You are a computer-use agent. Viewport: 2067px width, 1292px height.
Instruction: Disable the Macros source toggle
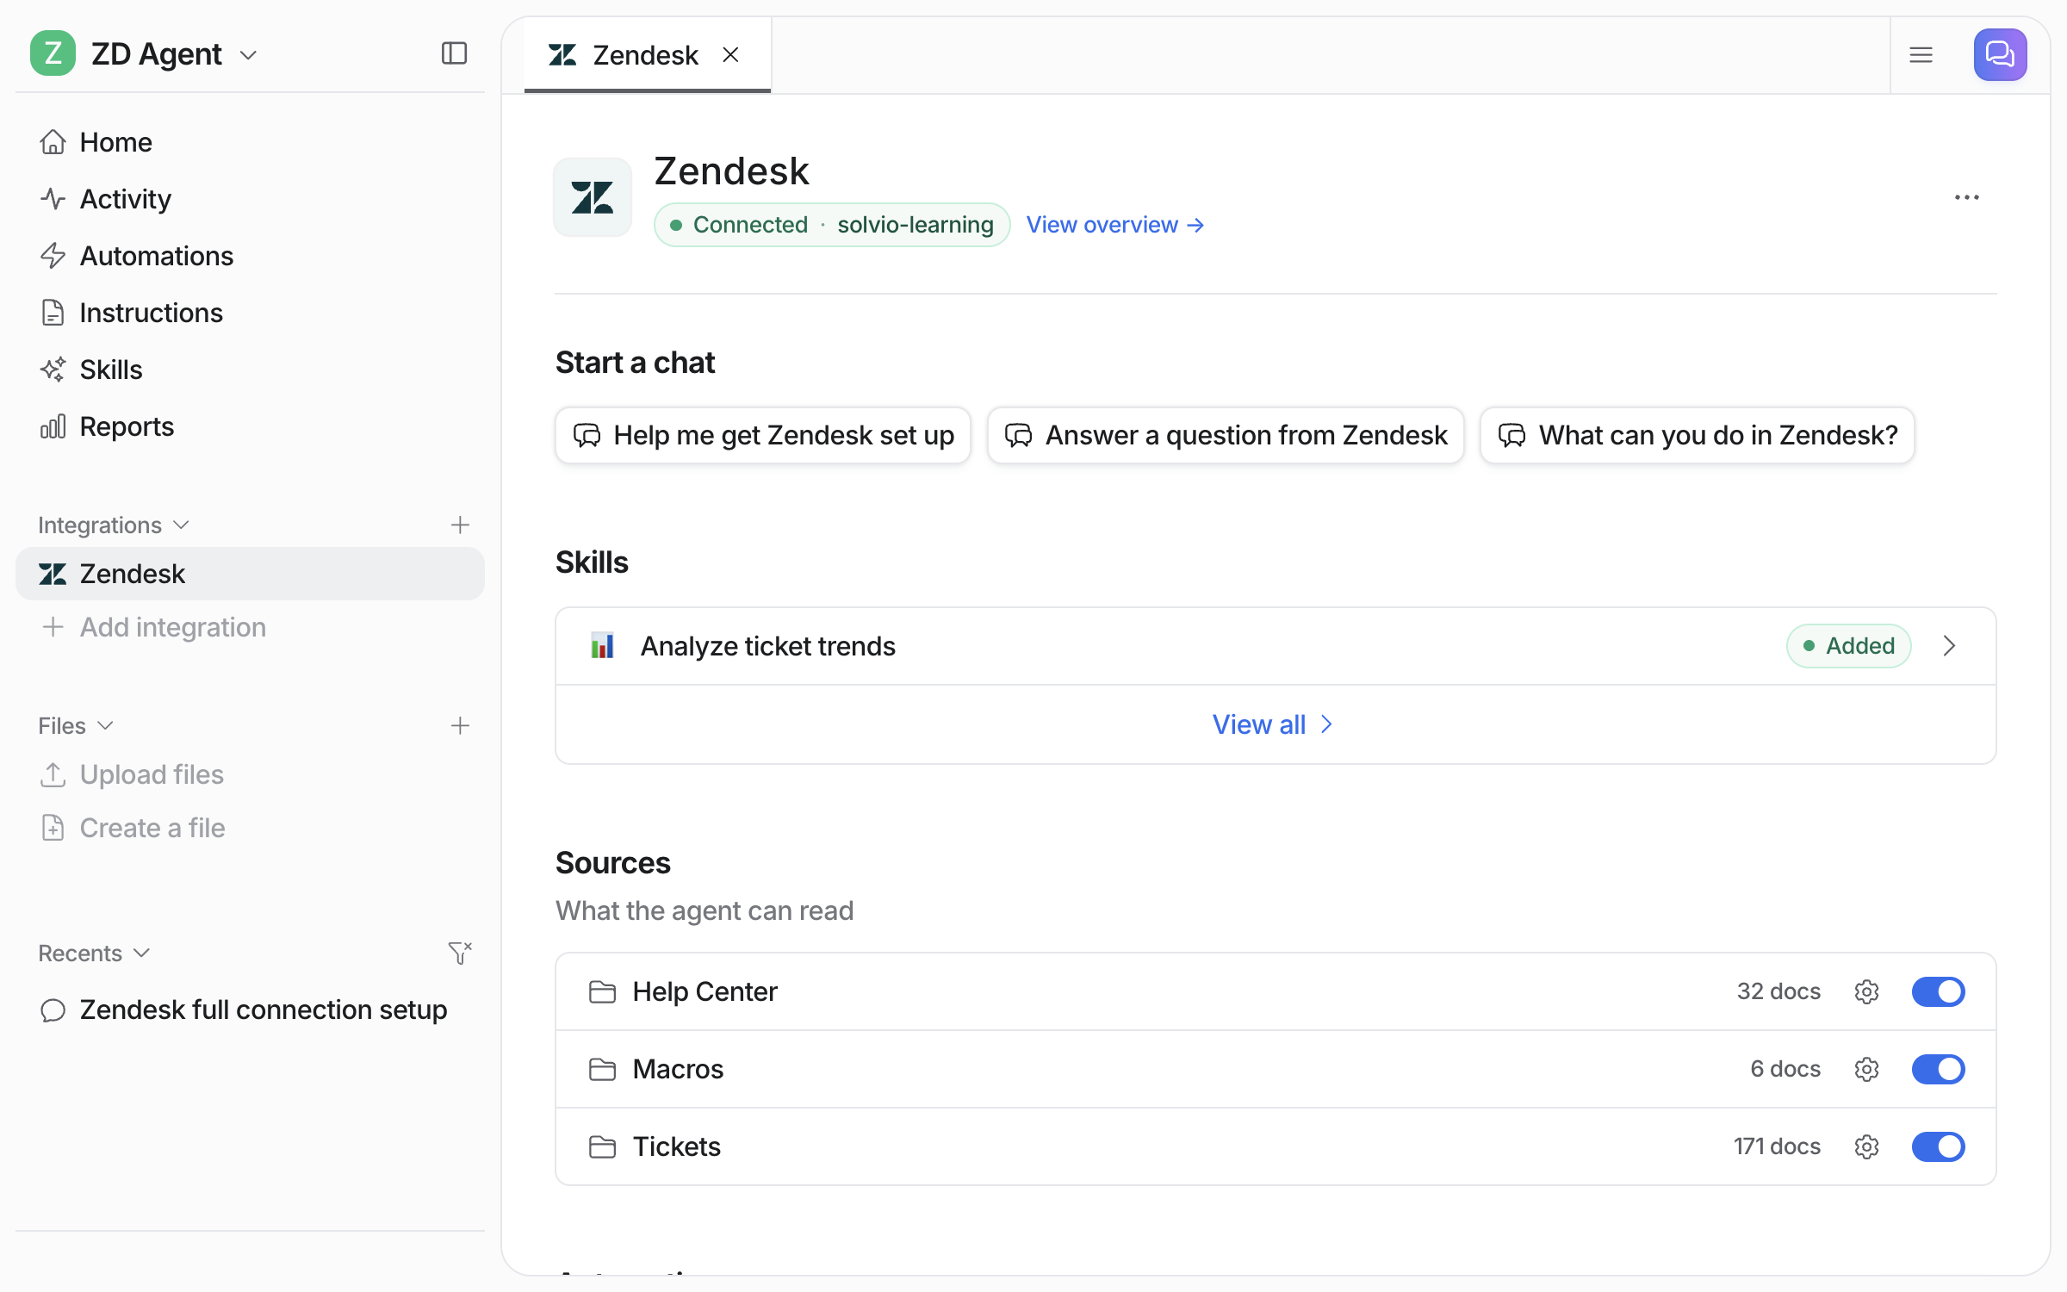1938,1069
